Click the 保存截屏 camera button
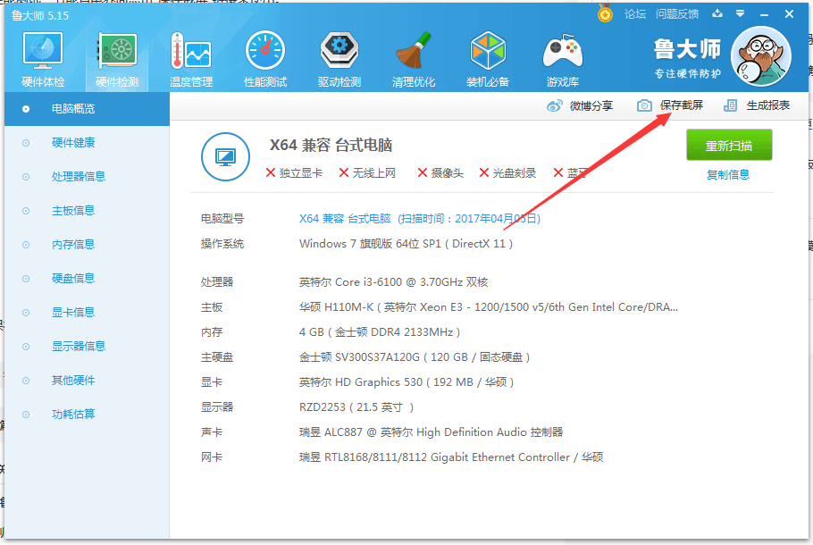This screenshot has width=813, height=545. pyautogui.click(x=670, y=105)
